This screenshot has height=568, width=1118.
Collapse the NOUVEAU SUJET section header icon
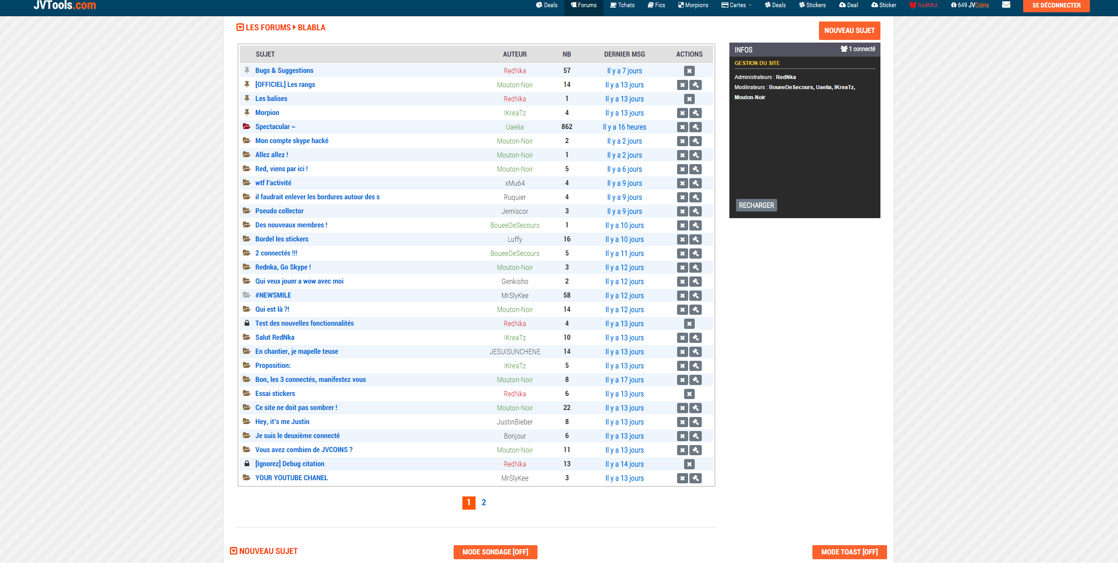(x=234, y=551)
